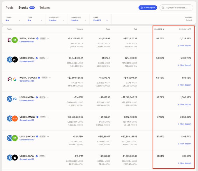Screen dimensions: 198x171
Task: Open Concentrated 10 link under USDC / METAc
Action: tap(27, 101)
